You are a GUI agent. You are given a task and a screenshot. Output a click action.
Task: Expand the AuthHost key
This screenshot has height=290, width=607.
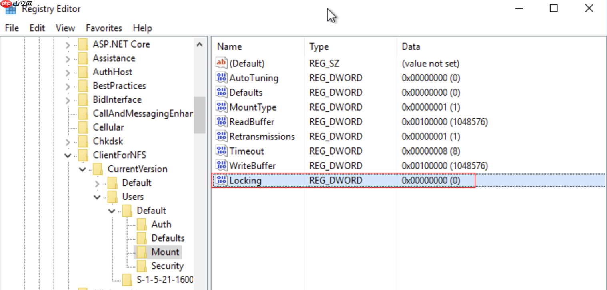pos(68,73)
